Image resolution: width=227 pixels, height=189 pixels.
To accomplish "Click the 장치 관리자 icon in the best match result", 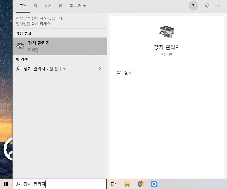I will tap(20, 46).
